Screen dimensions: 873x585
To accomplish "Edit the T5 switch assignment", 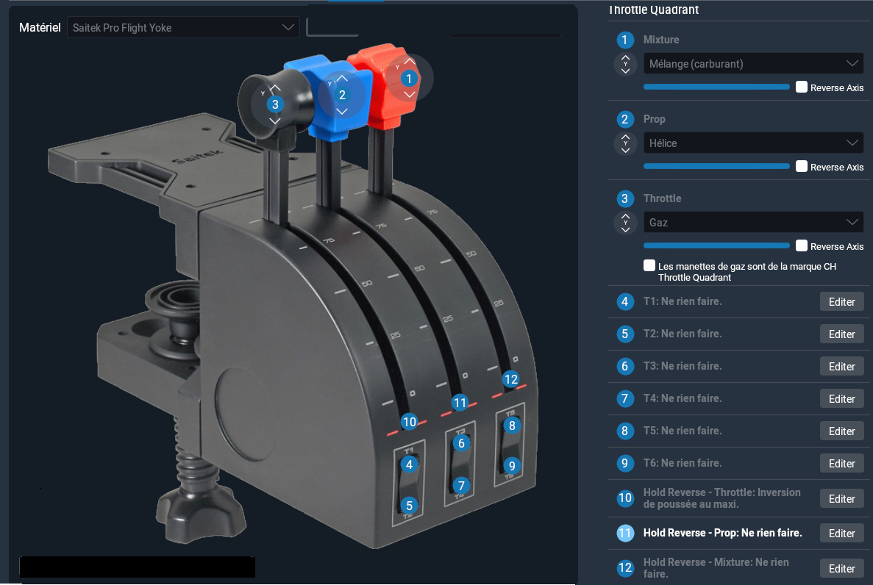I will tap(842, 431).
